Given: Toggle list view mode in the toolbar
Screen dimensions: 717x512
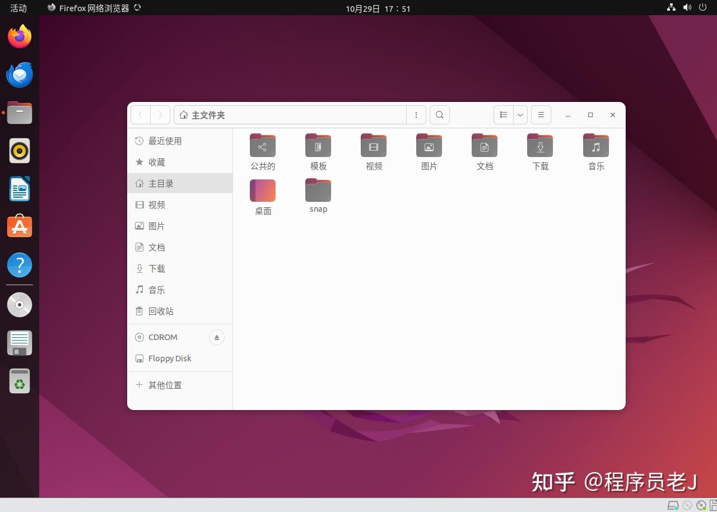Looking at the screenshot, I should 503,114.
